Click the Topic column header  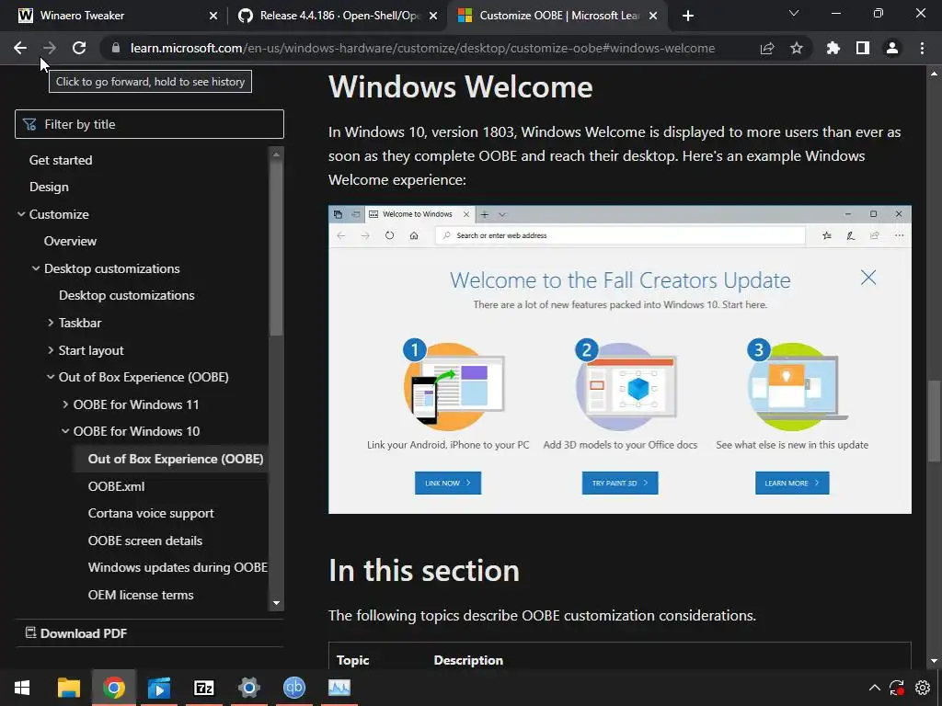(x=352, y=660)
